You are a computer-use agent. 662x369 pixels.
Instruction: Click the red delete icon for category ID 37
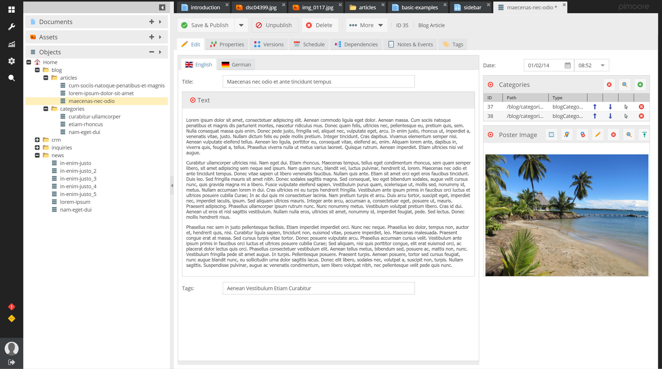[x=641, y=106]
